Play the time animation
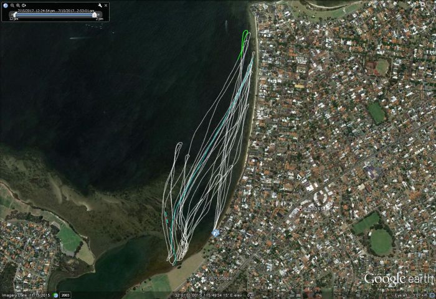436x299 pixels. pyautogui.click(x=24, y=5)
